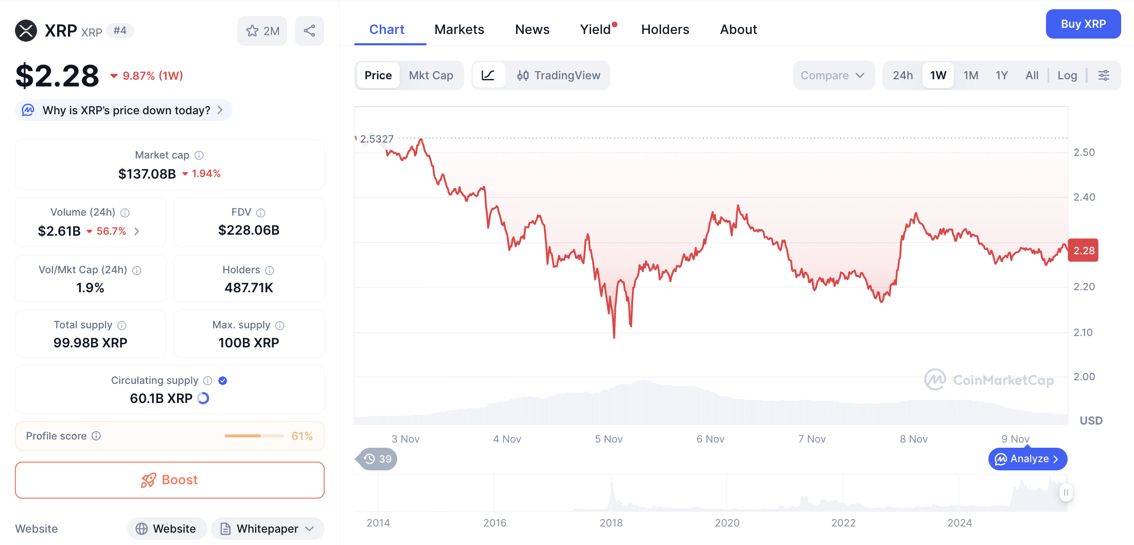Toggle Log scale on the chart
1134x545 pixels.
1067,76
